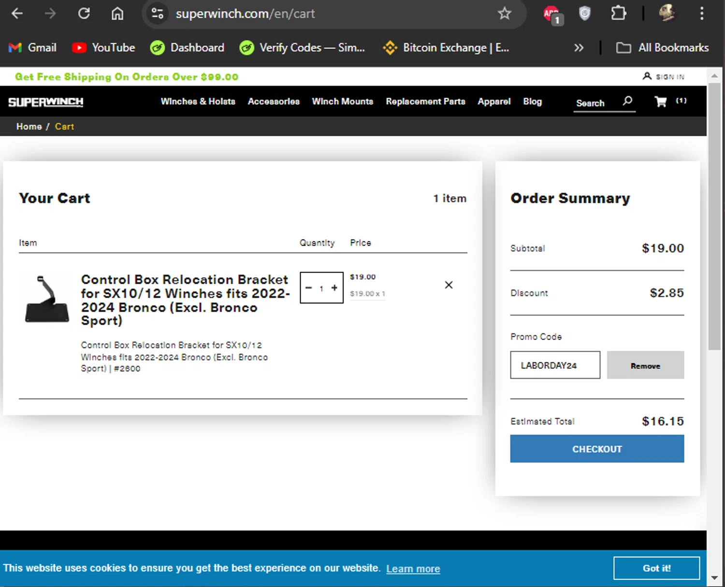Image resolution: width=725 pixels, height=587 pixels.
Task: Click the bracket product thumbnail
Action: tap(47, 299)
